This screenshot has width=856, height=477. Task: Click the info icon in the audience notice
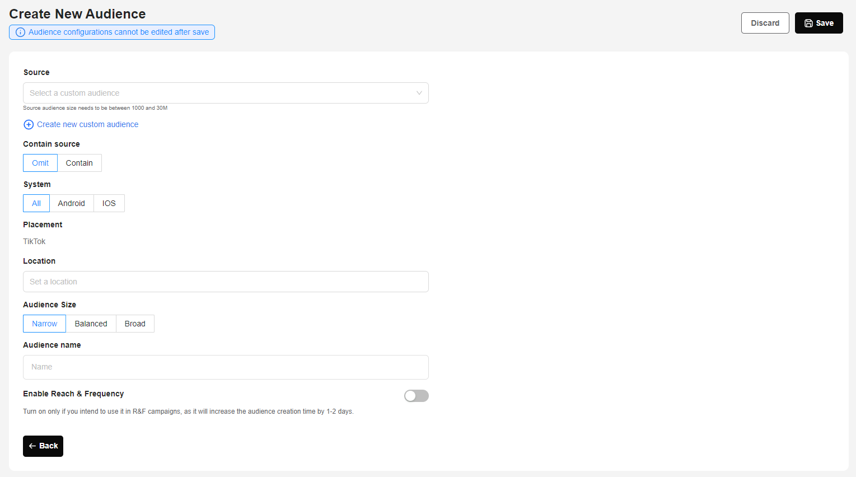(20, 32)
